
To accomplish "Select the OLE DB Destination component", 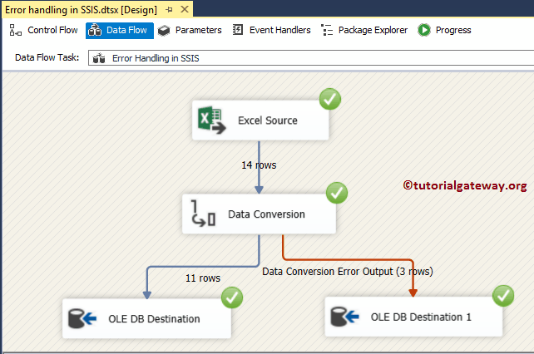I will click(146, 318).
